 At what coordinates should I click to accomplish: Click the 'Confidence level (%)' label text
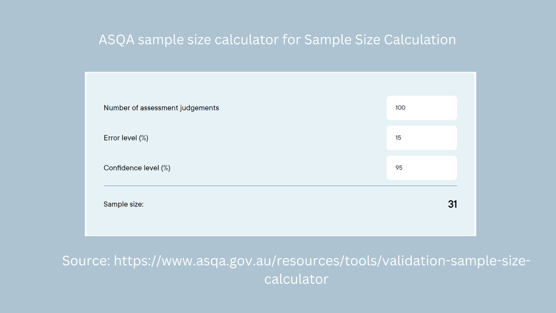coord(137,168)
